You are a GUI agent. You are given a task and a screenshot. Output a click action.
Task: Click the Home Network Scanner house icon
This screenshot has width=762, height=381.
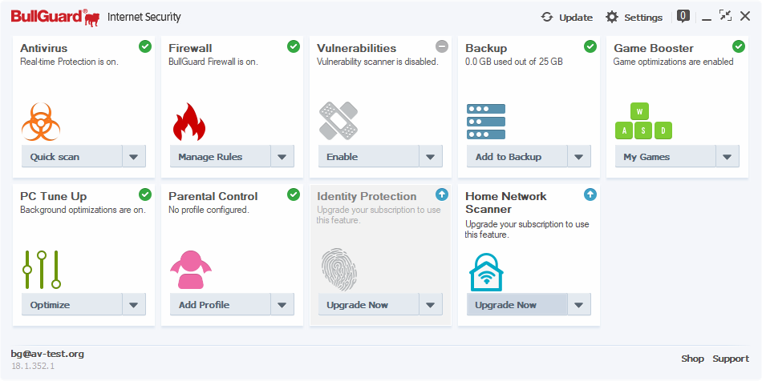(486, 271)
